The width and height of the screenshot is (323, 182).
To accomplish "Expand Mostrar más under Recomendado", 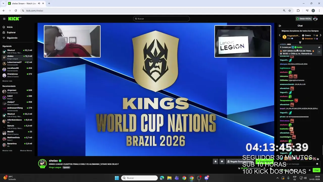I will point(7,151).
